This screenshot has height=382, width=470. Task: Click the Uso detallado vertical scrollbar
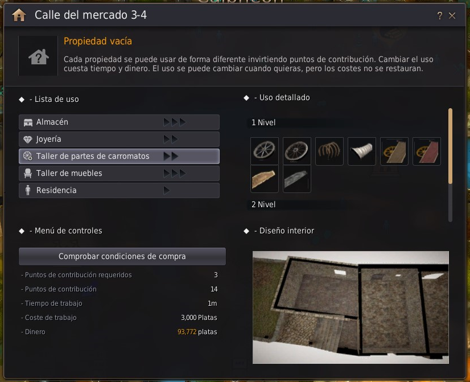[450, 165]
